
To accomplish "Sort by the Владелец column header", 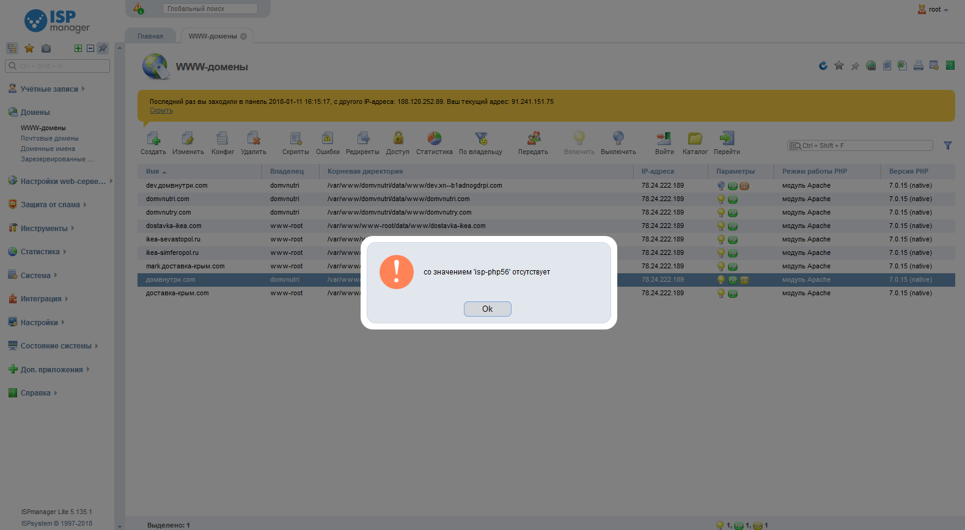I will tap(290, 171).
